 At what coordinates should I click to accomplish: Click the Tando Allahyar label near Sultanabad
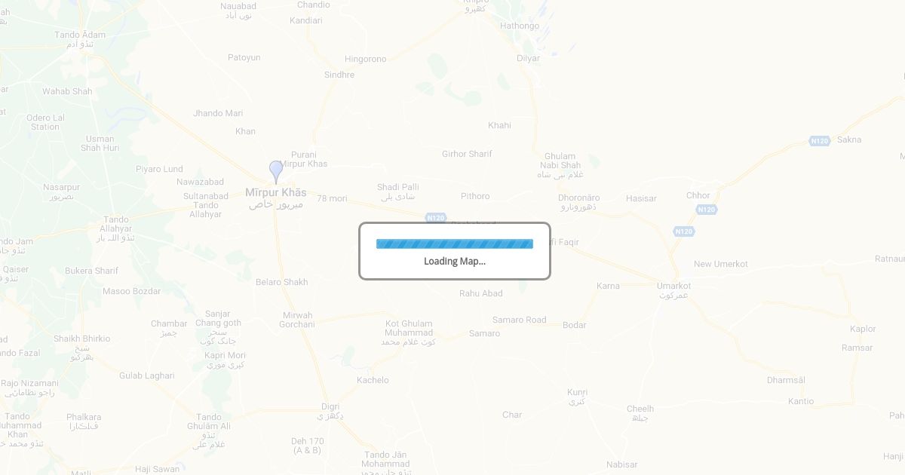tap(206, 210)
